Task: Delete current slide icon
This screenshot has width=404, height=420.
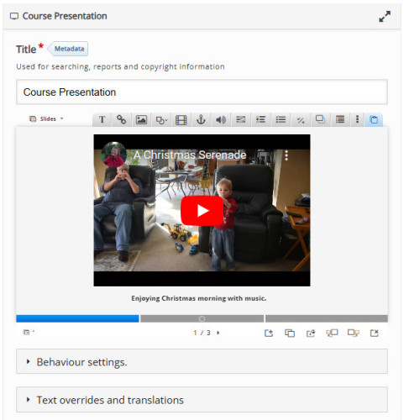Action: click(x=375, y=333)
